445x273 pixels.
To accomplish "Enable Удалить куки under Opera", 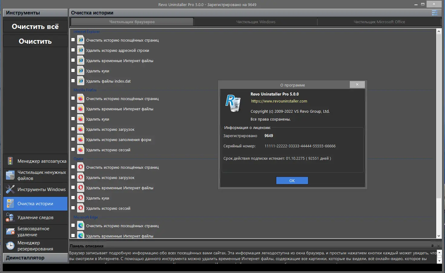I will (x=73, y=198).
